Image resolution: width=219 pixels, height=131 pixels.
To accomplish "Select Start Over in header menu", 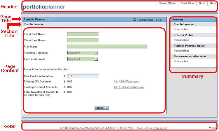I will coord(187,3).
